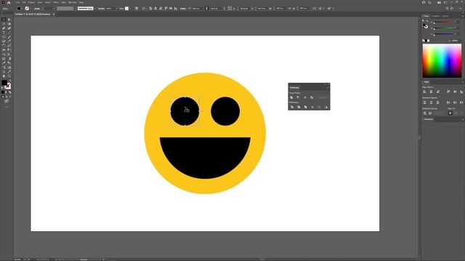Image resolution: width=465 pixels, height=261 pixels.
Task: Open the Home screen icon
Action: (x=9, y=2)
